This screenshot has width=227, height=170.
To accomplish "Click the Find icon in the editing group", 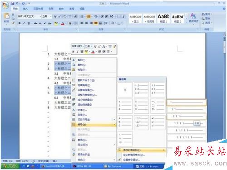I will coord(203,14).
